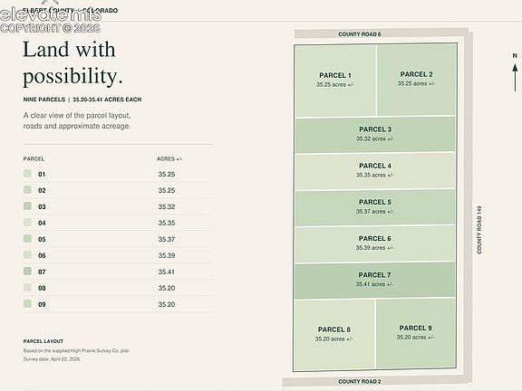This screenshot has height=391, width=522.
Task: Click the '35.37' acreage value
Action: pyautogui.click(x=167, y=239)
